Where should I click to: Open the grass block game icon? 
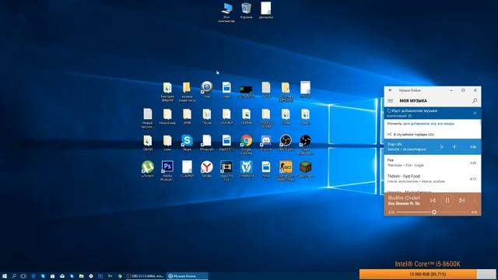305,169
